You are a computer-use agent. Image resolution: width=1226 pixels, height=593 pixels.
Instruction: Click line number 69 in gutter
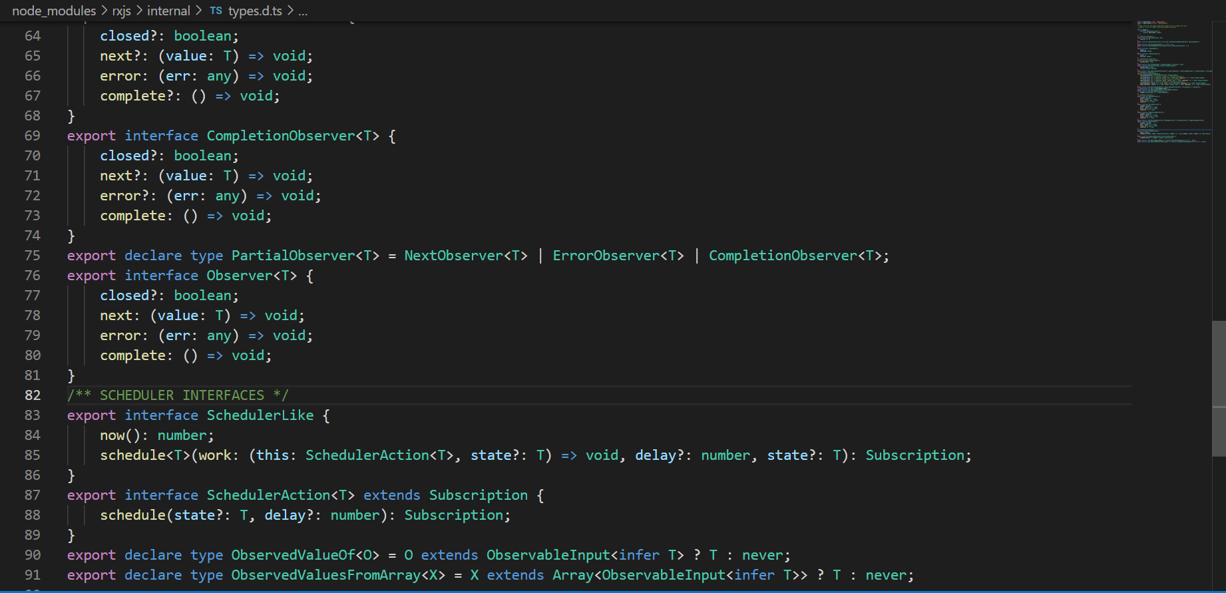(x=33, y=136)
